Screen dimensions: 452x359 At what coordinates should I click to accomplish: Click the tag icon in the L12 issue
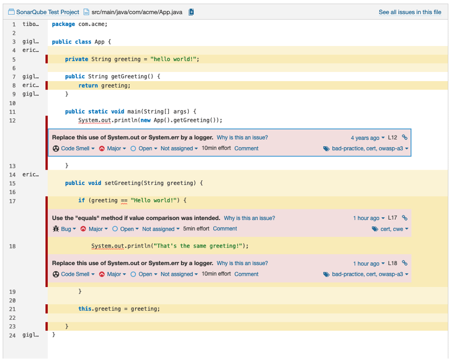pyautogui.click(x=326, y=149)
